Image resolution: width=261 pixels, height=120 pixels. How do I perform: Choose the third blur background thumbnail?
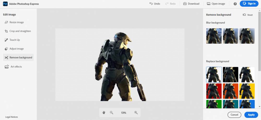point(247,36)
